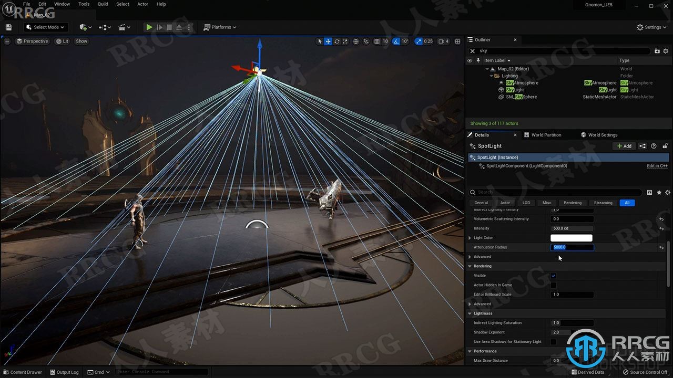Toggle viewport layout maximize icon

457,41
